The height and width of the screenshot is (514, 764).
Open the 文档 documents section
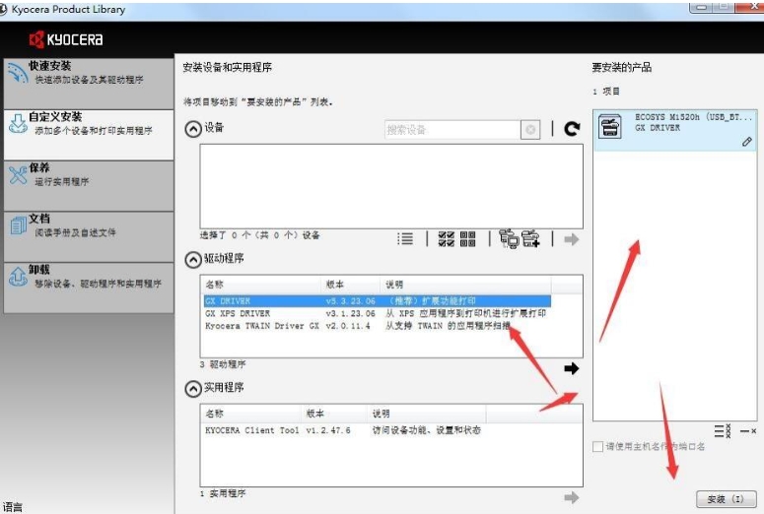(89, 237)
